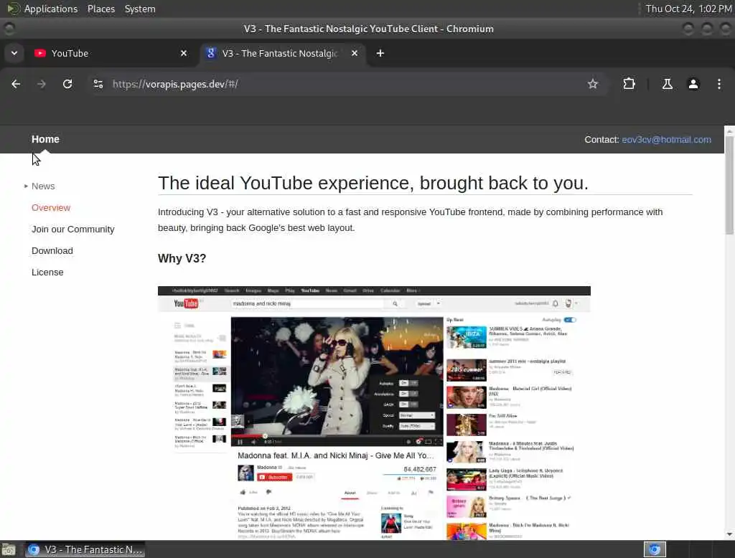The height and width of the screenshot is (558, 735).
Task: Open the profile avatar menu
Action: coord(693,84)
